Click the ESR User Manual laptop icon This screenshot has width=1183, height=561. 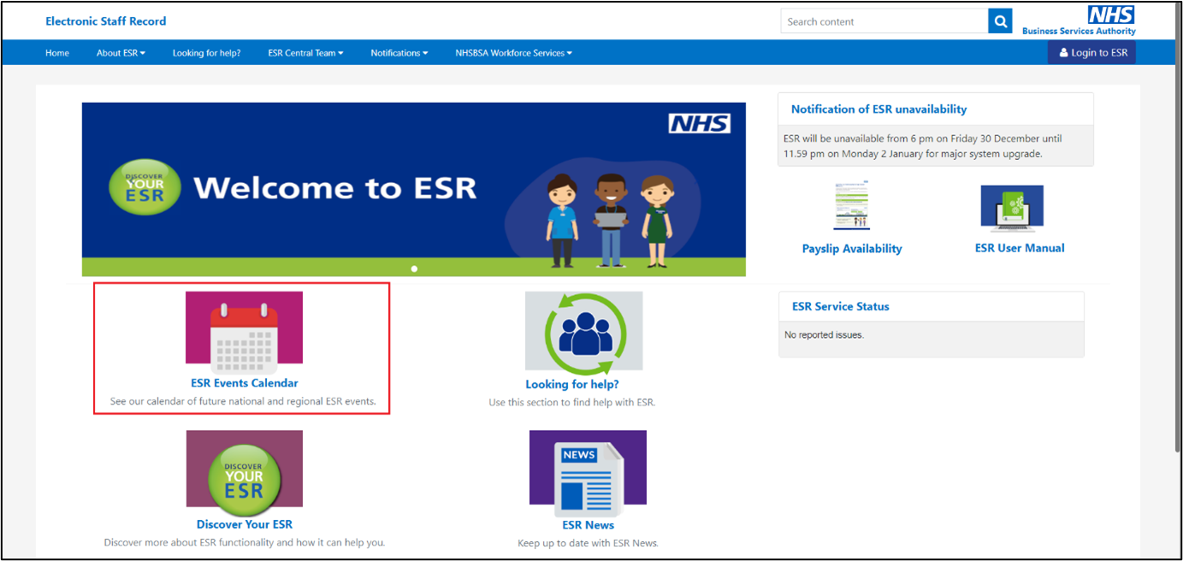1012,209
